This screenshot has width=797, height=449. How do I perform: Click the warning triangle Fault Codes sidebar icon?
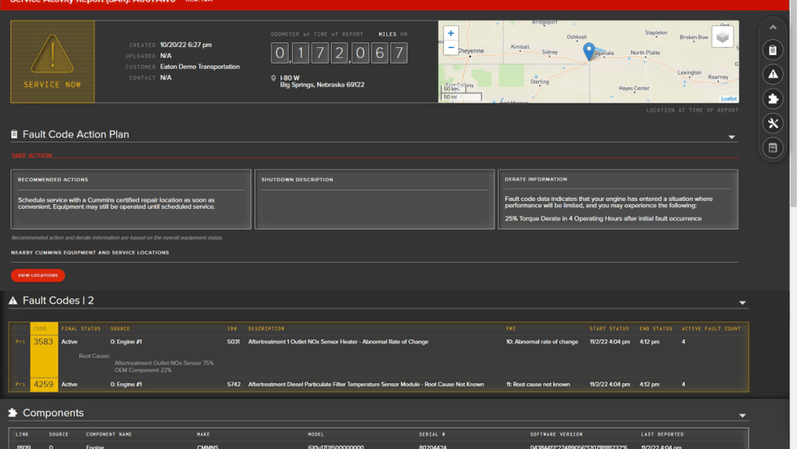pos(773,75)
